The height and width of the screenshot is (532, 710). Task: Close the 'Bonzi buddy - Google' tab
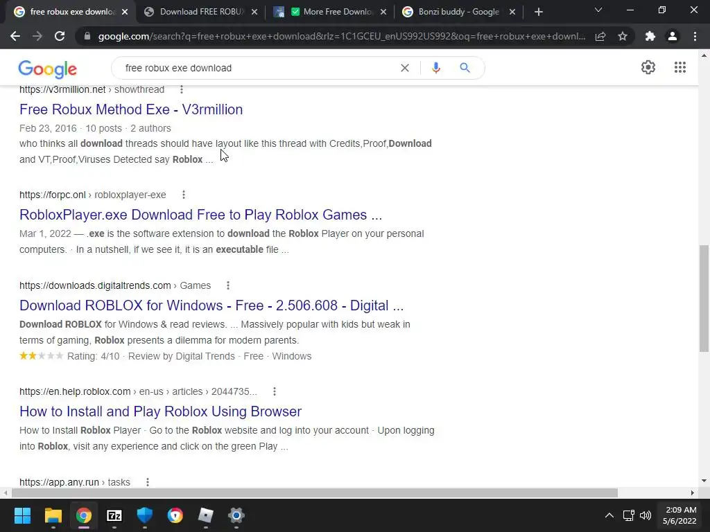pos(512,12)
